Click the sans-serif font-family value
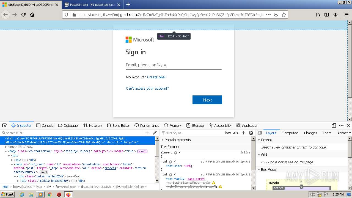Screen dimensions: 352x198 tap(196, 179)
